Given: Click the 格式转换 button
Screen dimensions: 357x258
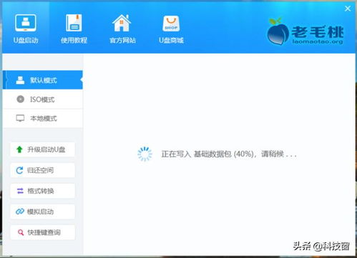Looking at the screenshot, I should click(x=43, y=191).
